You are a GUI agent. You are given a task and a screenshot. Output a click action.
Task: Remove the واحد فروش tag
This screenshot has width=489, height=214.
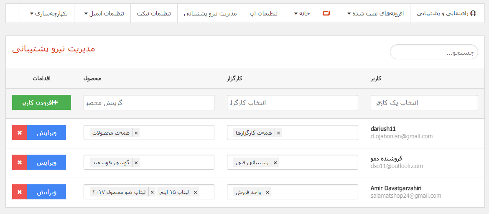point(267,192)
